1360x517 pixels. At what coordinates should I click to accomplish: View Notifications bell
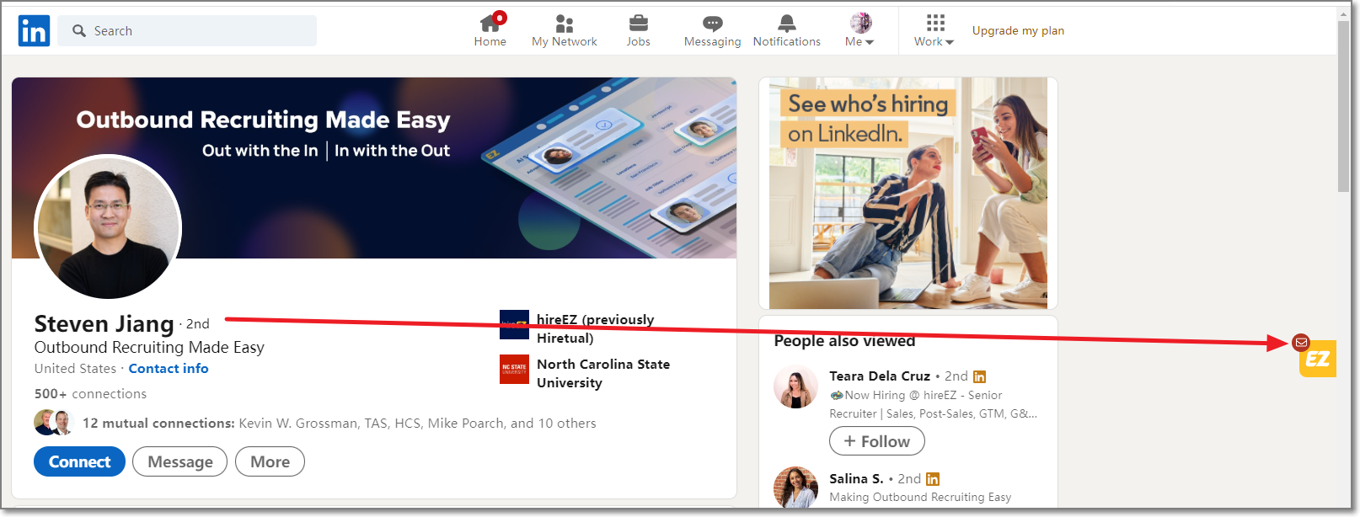(x=787, y=30)
